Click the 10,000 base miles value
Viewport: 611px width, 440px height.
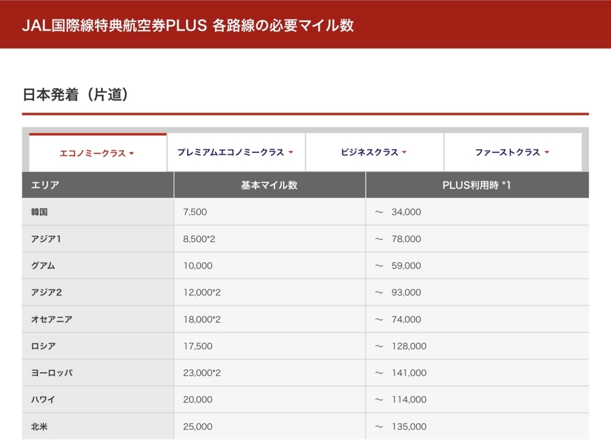click(x=198, y=266)
